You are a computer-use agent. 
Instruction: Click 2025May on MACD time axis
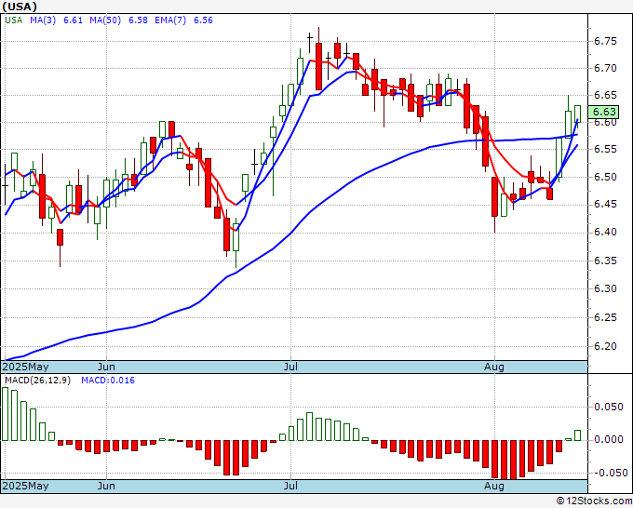pyautogui.click(x=25, y=486)
